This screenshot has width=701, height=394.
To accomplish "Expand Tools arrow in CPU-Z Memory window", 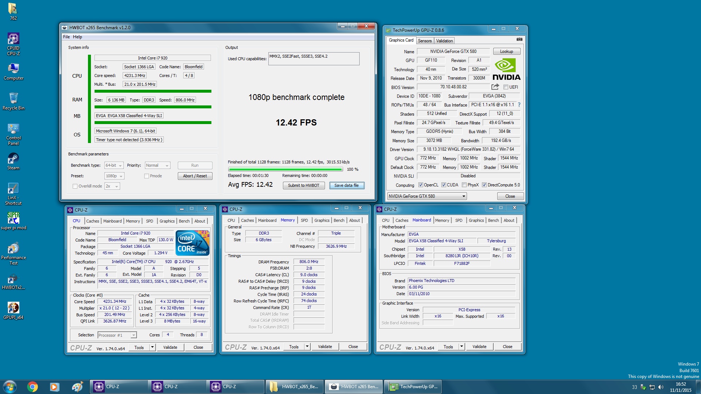I will [x=307, y=347].
